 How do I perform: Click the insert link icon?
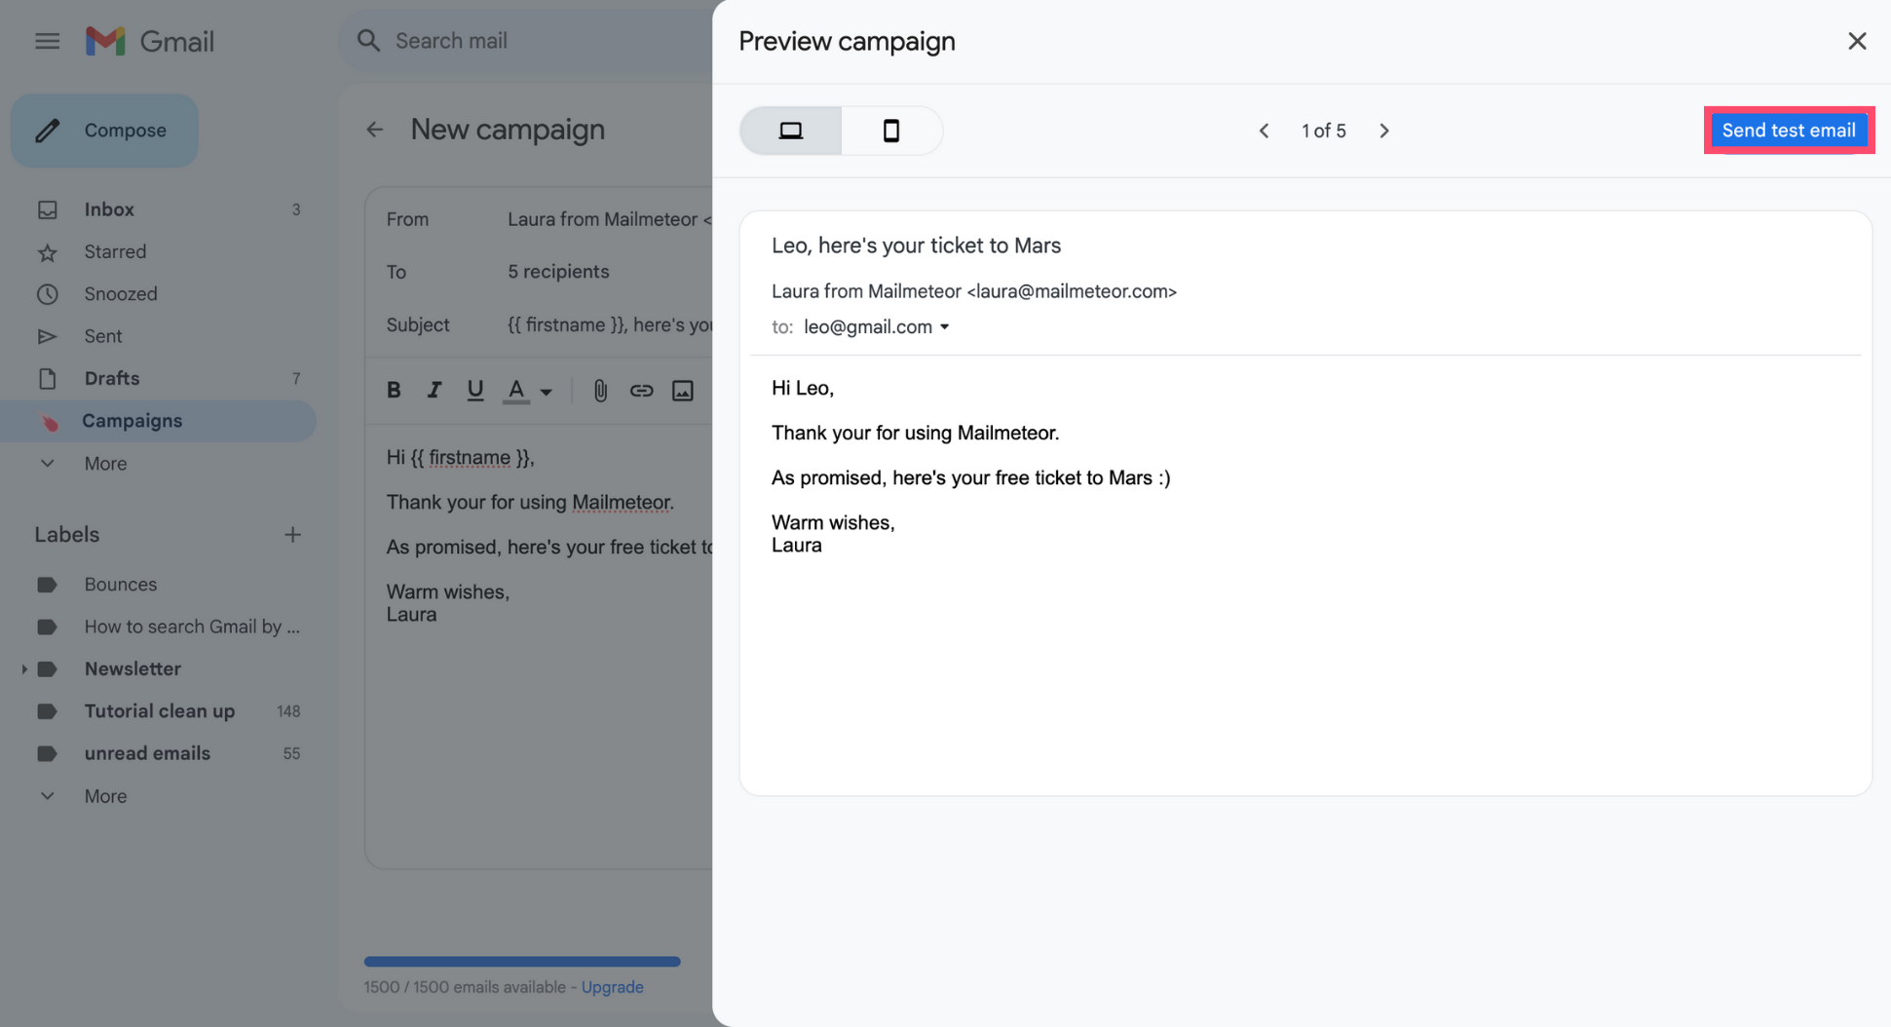tap(641, 391)
